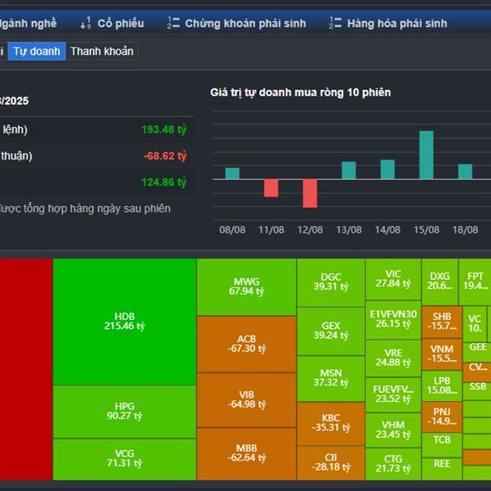
Task: Open the CII -28.18 tỷ tile
Action: pyautogui.click(x=331, y=463)
